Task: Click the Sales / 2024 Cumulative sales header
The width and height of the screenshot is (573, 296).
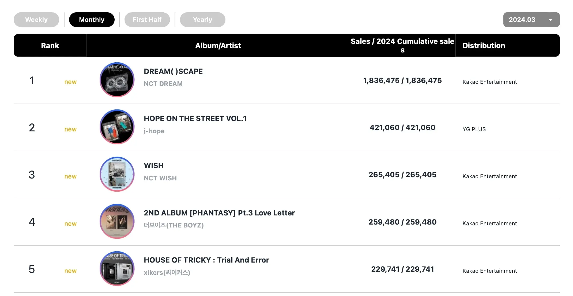Action: pyautogui.click(x=402, y=45)
